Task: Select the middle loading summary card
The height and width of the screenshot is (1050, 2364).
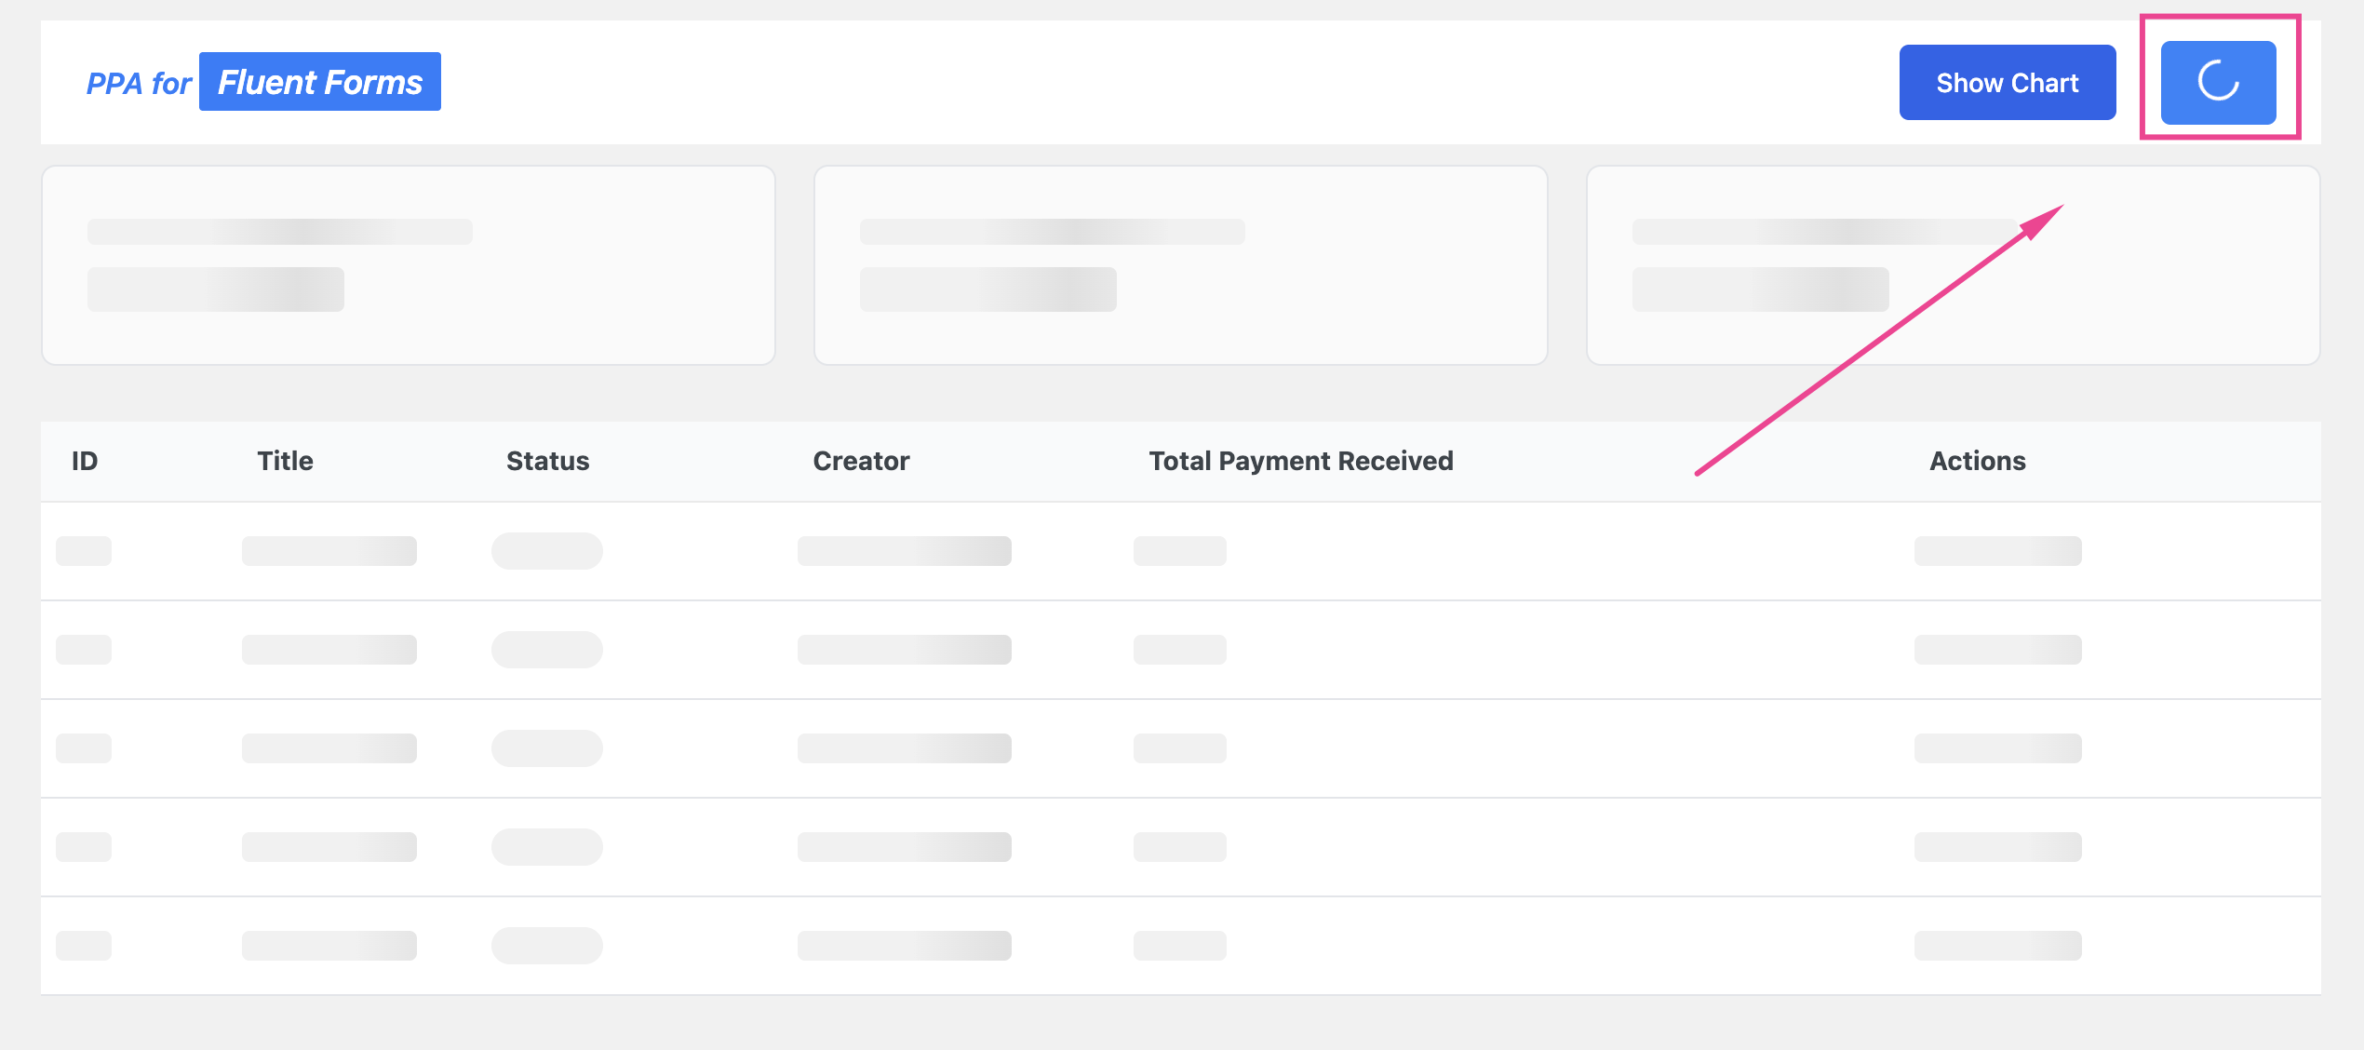Action: tap(1180, 265)
